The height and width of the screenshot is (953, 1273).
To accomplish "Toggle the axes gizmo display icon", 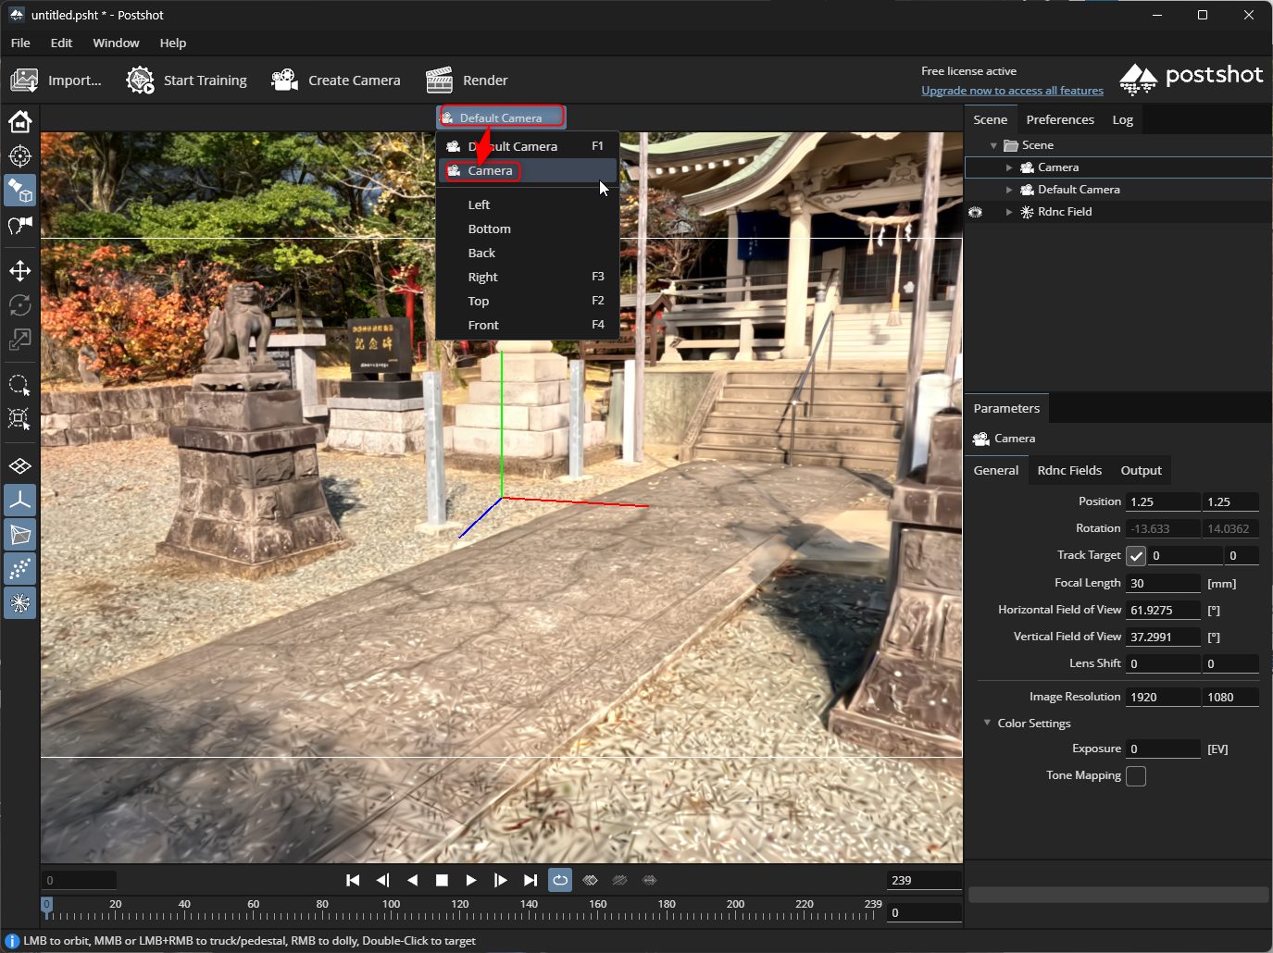I will 19,501.
